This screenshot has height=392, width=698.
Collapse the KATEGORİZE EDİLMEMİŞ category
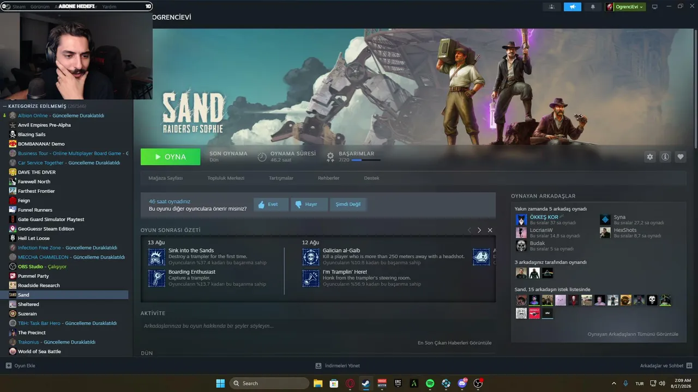coord(4,106)
